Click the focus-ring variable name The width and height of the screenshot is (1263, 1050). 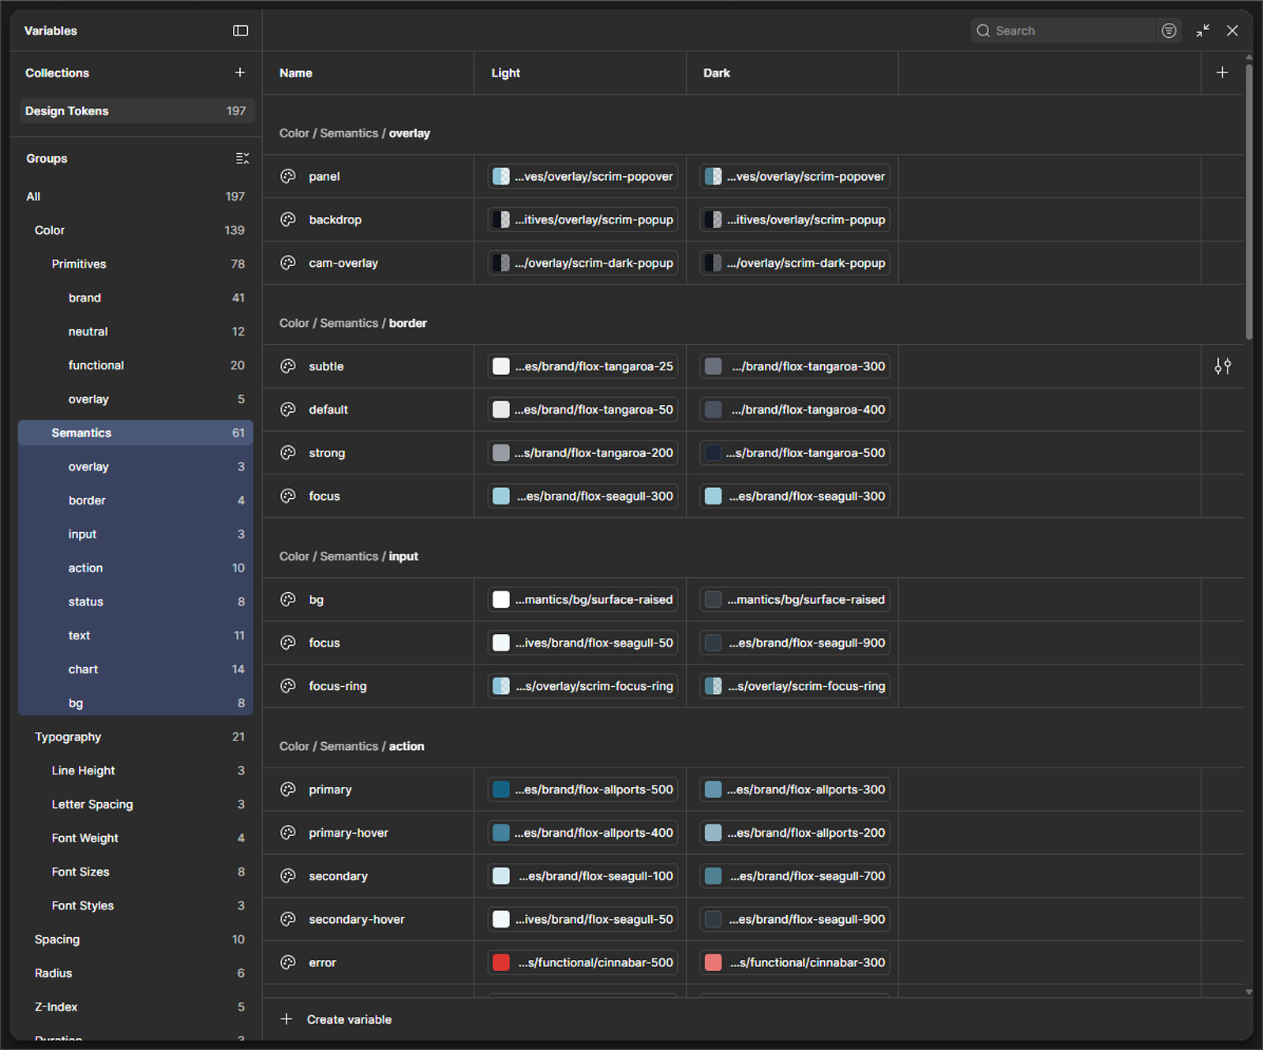338,686
